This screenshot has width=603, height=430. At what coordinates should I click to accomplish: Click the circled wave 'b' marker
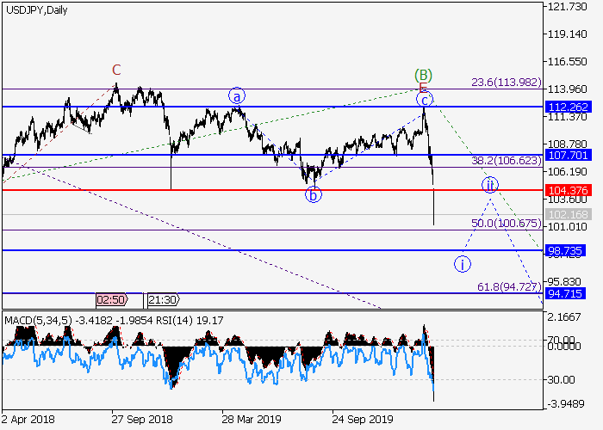click(x=314, y=194)
